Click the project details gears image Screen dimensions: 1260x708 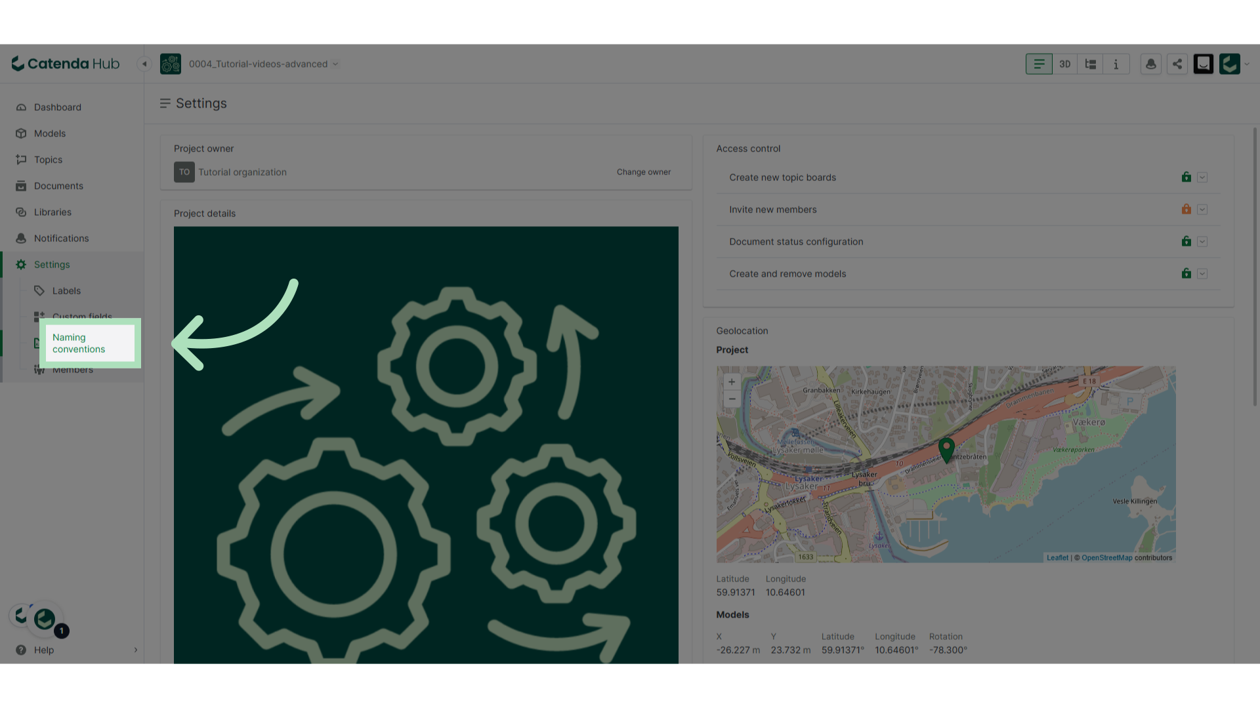[x=426, y=445]
